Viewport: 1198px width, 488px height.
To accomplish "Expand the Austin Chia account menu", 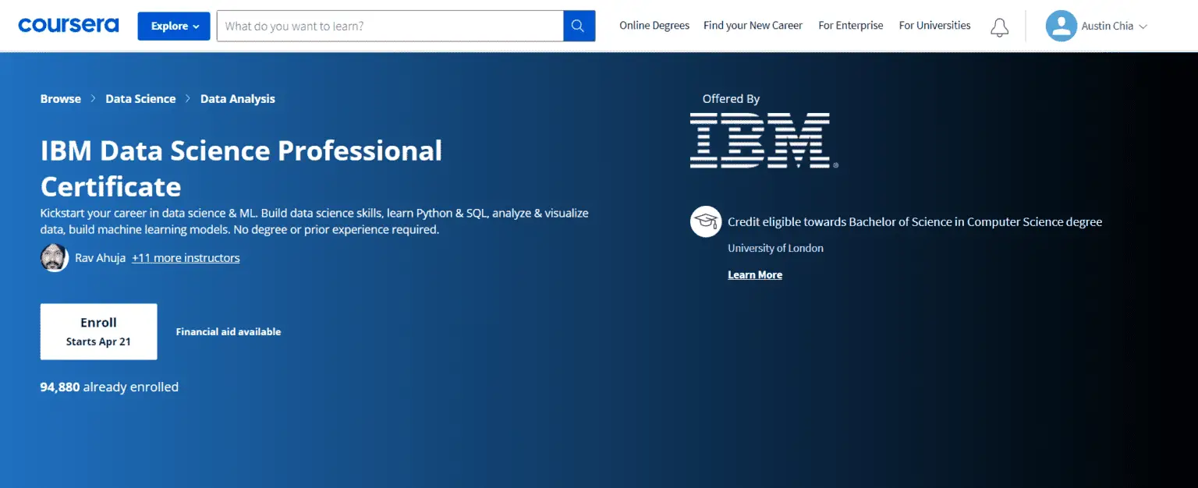I will click(1114, 26).
